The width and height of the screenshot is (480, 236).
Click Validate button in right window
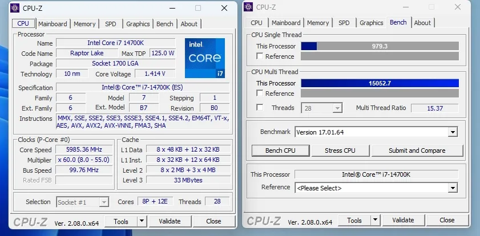(403, 220)
